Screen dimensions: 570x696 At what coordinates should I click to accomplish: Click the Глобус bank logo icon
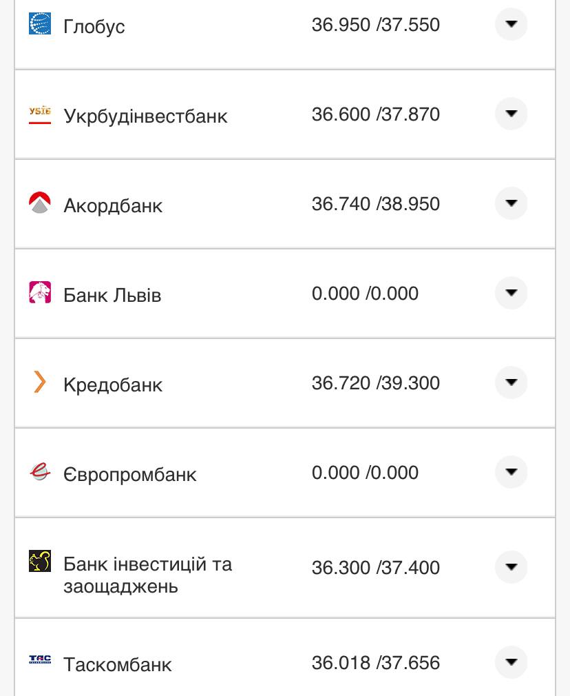[x=40, y=24]
